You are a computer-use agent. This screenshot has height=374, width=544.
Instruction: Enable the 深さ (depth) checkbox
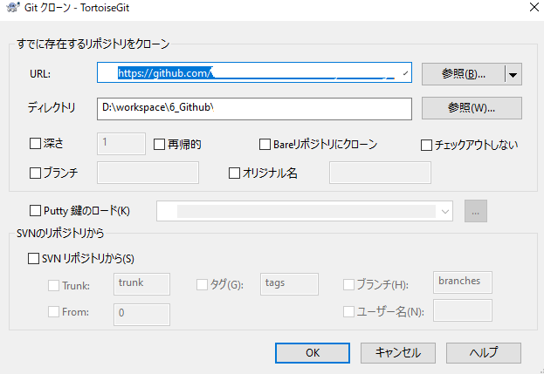(36, 144)
